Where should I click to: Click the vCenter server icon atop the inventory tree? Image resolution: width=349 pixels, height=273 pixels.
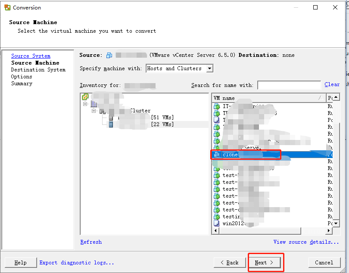[85, 97]
